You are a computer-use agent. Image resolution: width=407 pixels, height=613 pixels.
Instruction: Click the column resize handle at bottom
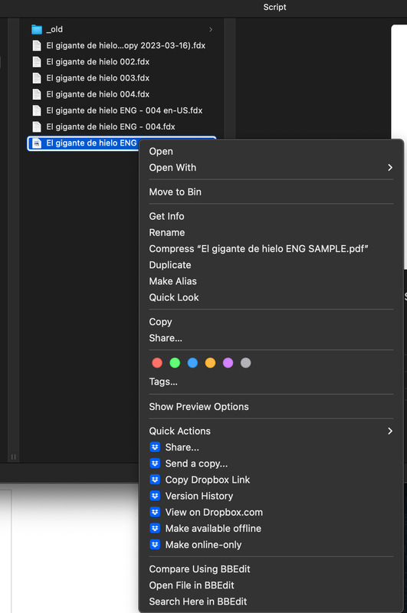[x=14, y=457]
